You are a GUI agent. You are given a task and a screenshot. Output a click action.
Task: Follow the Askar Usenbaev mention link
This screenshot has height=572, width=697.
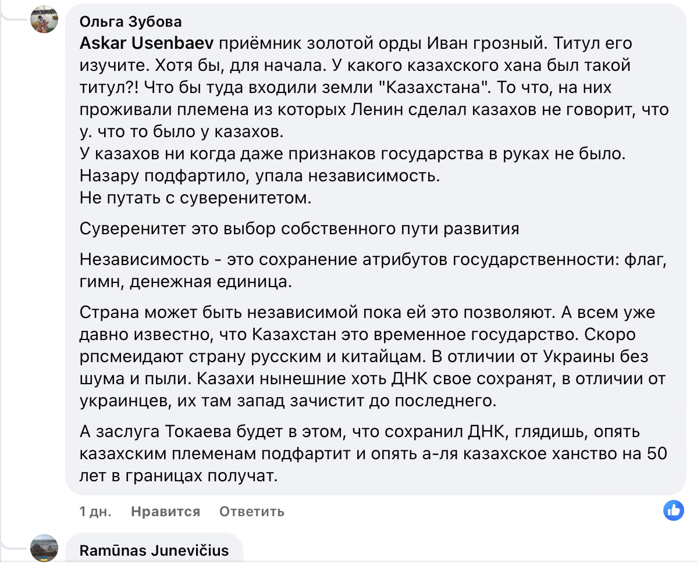pos(147,43)
